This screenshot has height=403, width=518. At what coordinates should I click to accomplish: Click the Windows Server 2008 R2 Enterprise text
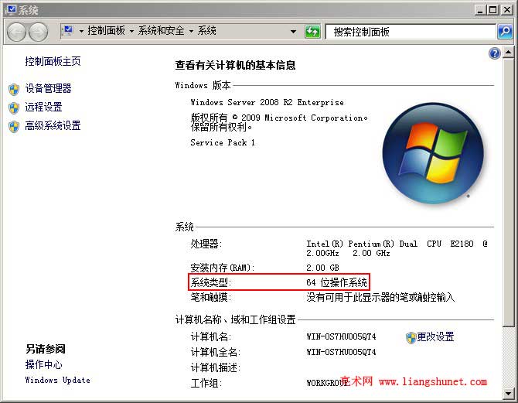click(x=267, y=102)
